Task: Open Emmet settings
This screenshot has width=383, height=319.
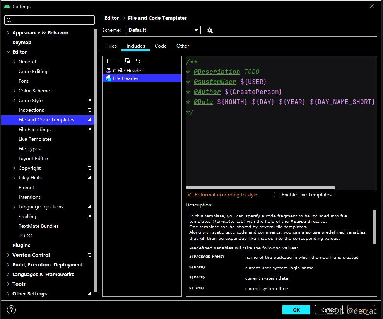Action: click(x=26, y=188)
